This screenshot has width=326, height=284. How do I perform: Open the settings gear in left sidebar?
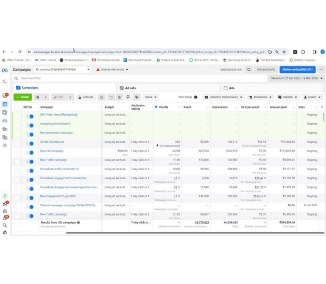tap(5, 211)
